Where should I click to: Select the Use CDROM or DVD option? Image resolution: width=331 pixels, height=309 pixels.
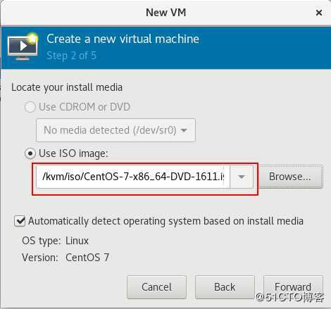click(30, 107)
